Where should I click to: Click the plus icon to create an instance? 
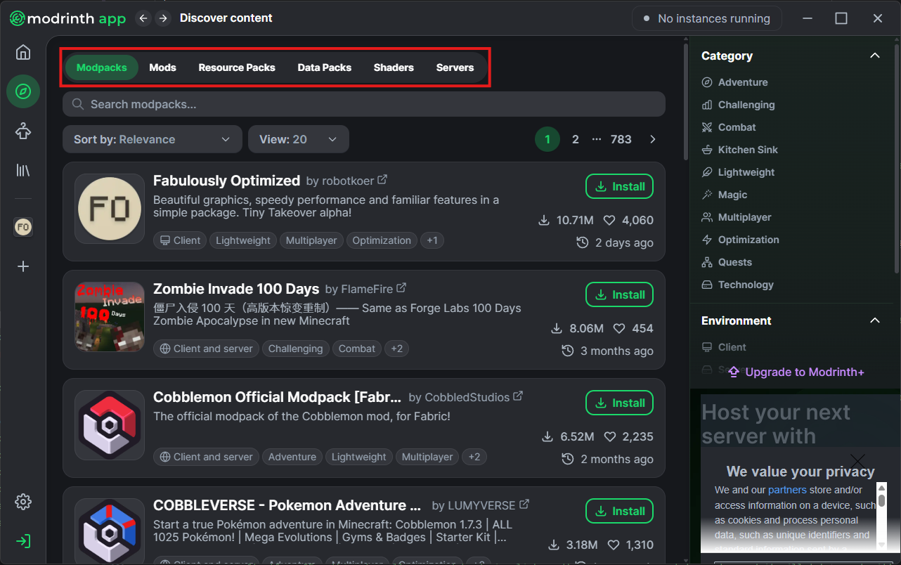pyautogui.click(x=22, y=266)
